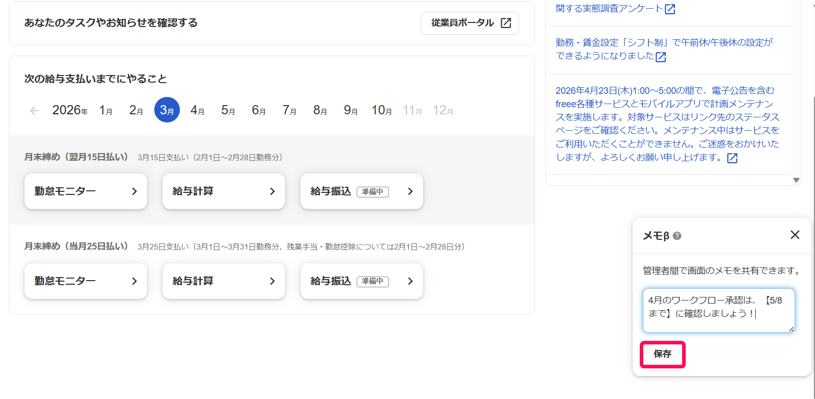Click the 管理者間で画面のメモを共有できます text
The height and width of the screenshot is (399, 815).
click(x=721, y=270)
